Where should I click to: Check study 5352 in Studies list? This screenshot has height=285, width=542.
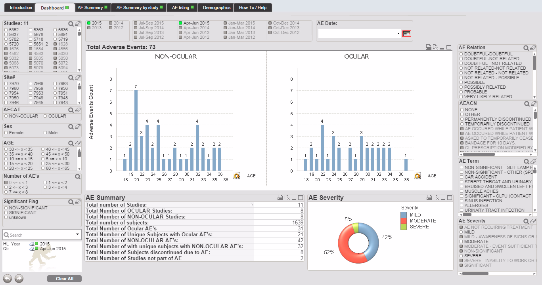coord(6,30)
